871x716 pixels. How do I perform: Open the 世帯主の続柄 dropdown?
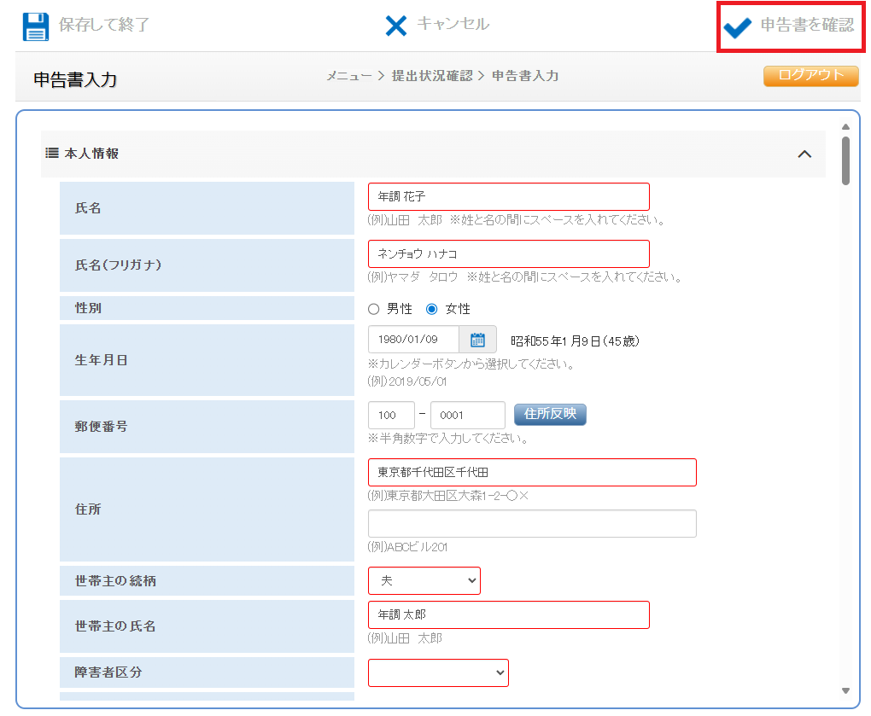pos(424,580)
